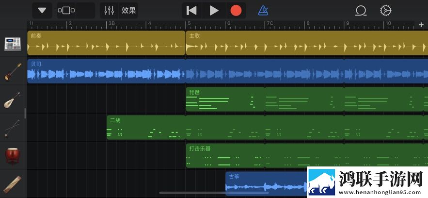This screenshot has height=198, width=428.
Task: Go to beginning of song
Action: (x=191, y=11)
